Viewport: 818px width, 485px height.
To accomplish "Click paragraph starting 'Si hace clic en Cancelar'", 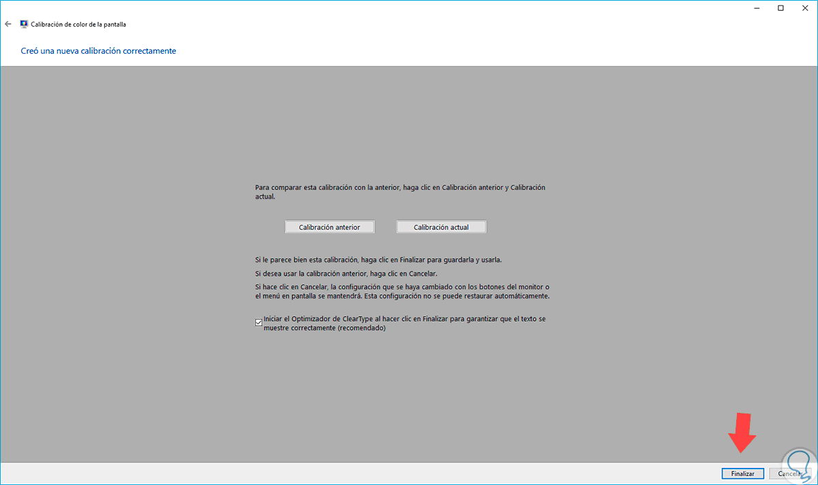I will point(402,292).
